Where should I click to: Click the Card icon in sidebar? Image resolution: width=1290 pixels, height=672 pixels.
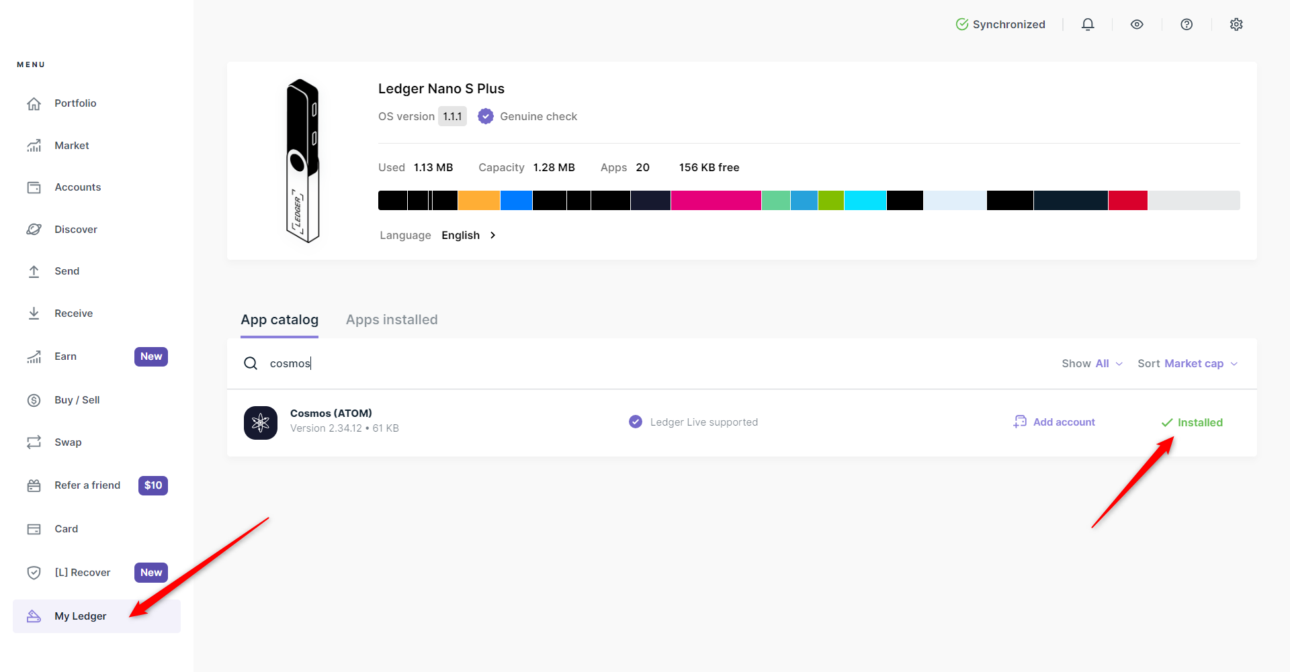[34, 529]
